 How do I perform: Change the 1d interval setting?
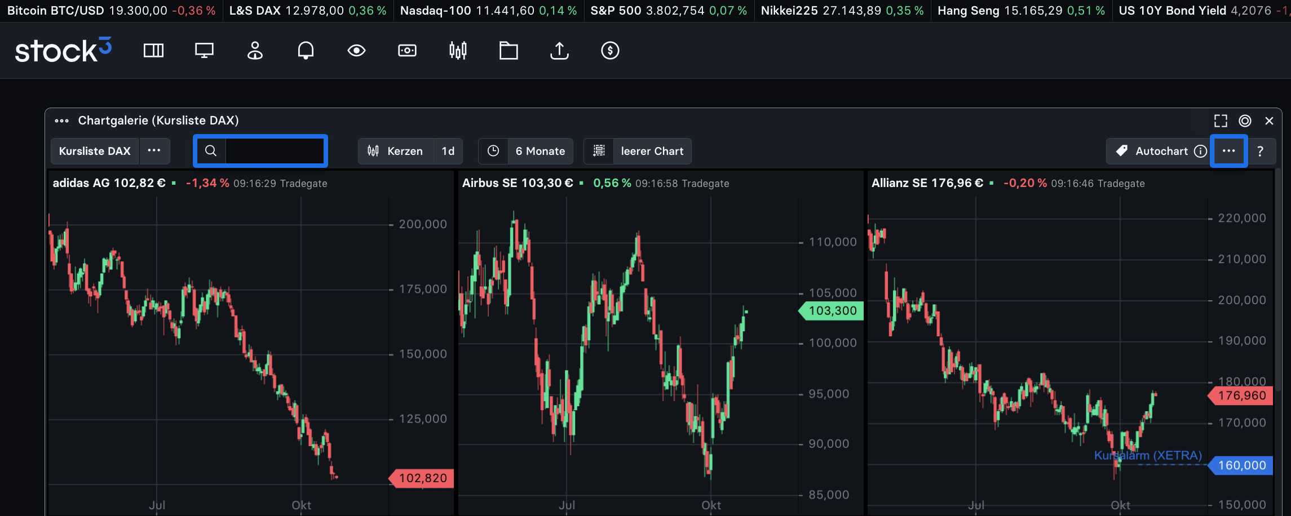[448, 151]
